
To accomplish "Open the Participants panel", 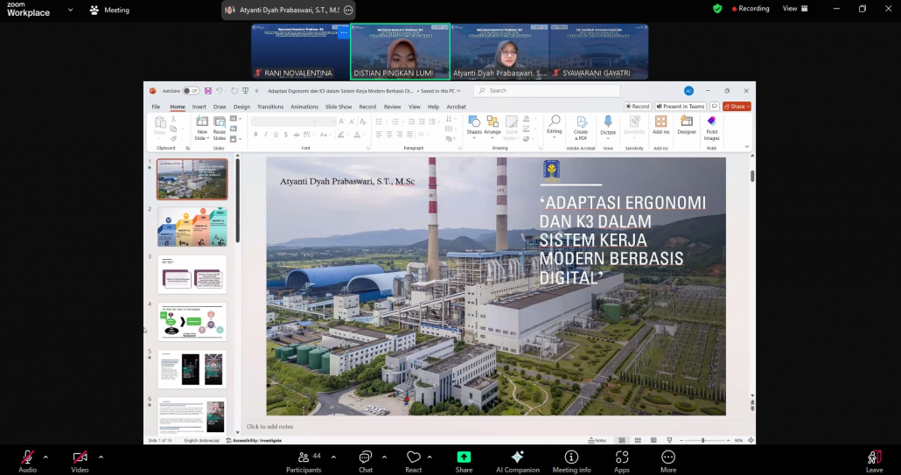I will (x=304, y=461).
